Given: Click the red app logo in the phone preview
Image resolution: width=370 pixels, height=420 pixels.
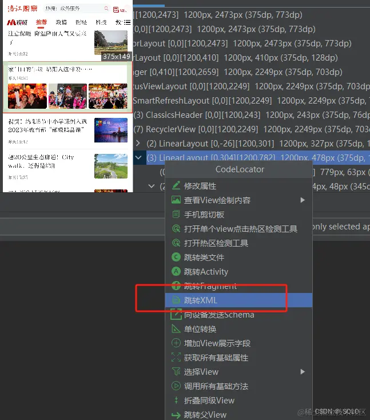Looking at the screenshot, I should pos(22,9).
